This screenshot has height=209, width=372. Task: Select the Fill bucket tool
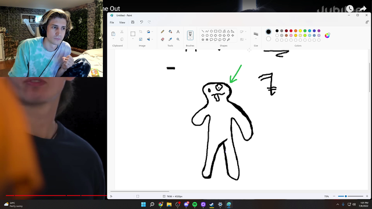point(170,31)
